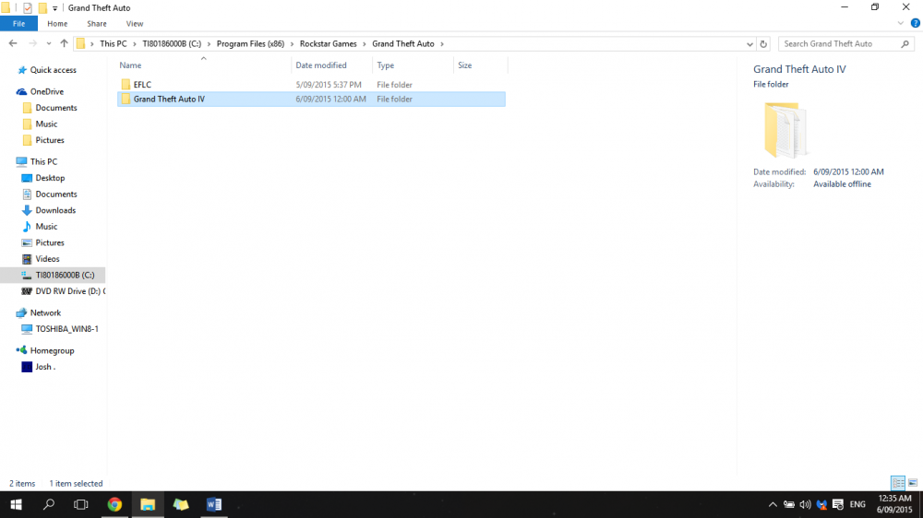Switch to Details view layout icon
923x518 pixels.
(x=898, y=483)
